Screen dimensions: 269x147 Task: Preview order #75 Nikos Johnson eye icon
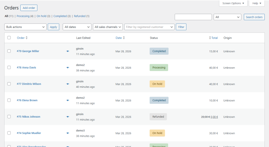pos(68,116)
